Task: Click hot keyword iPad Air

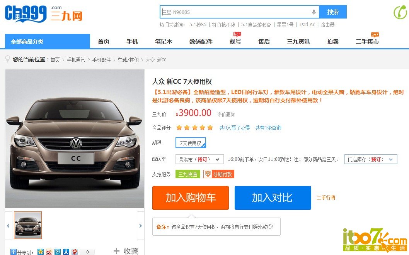Action: pyautogui.click(x=307, y=25)
